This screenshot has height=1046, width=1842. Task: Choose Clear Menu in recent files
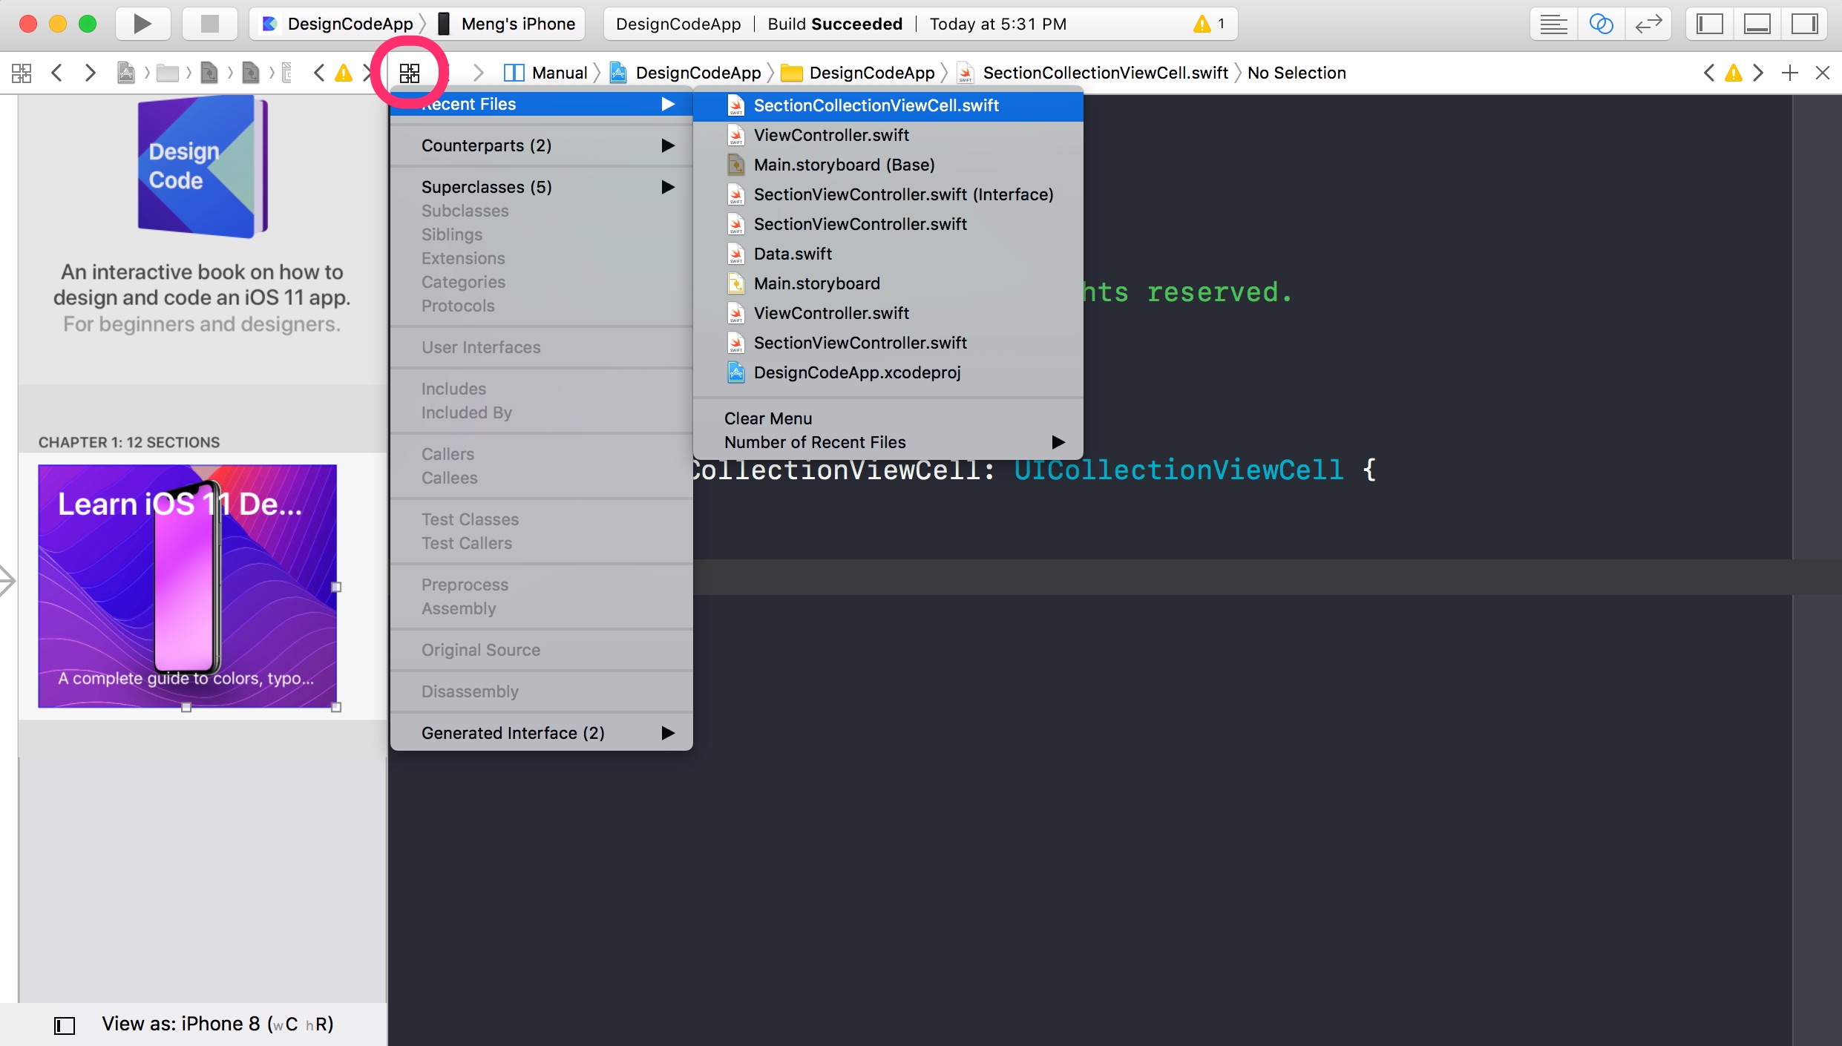pyautogui.click(x=888, y=418)
